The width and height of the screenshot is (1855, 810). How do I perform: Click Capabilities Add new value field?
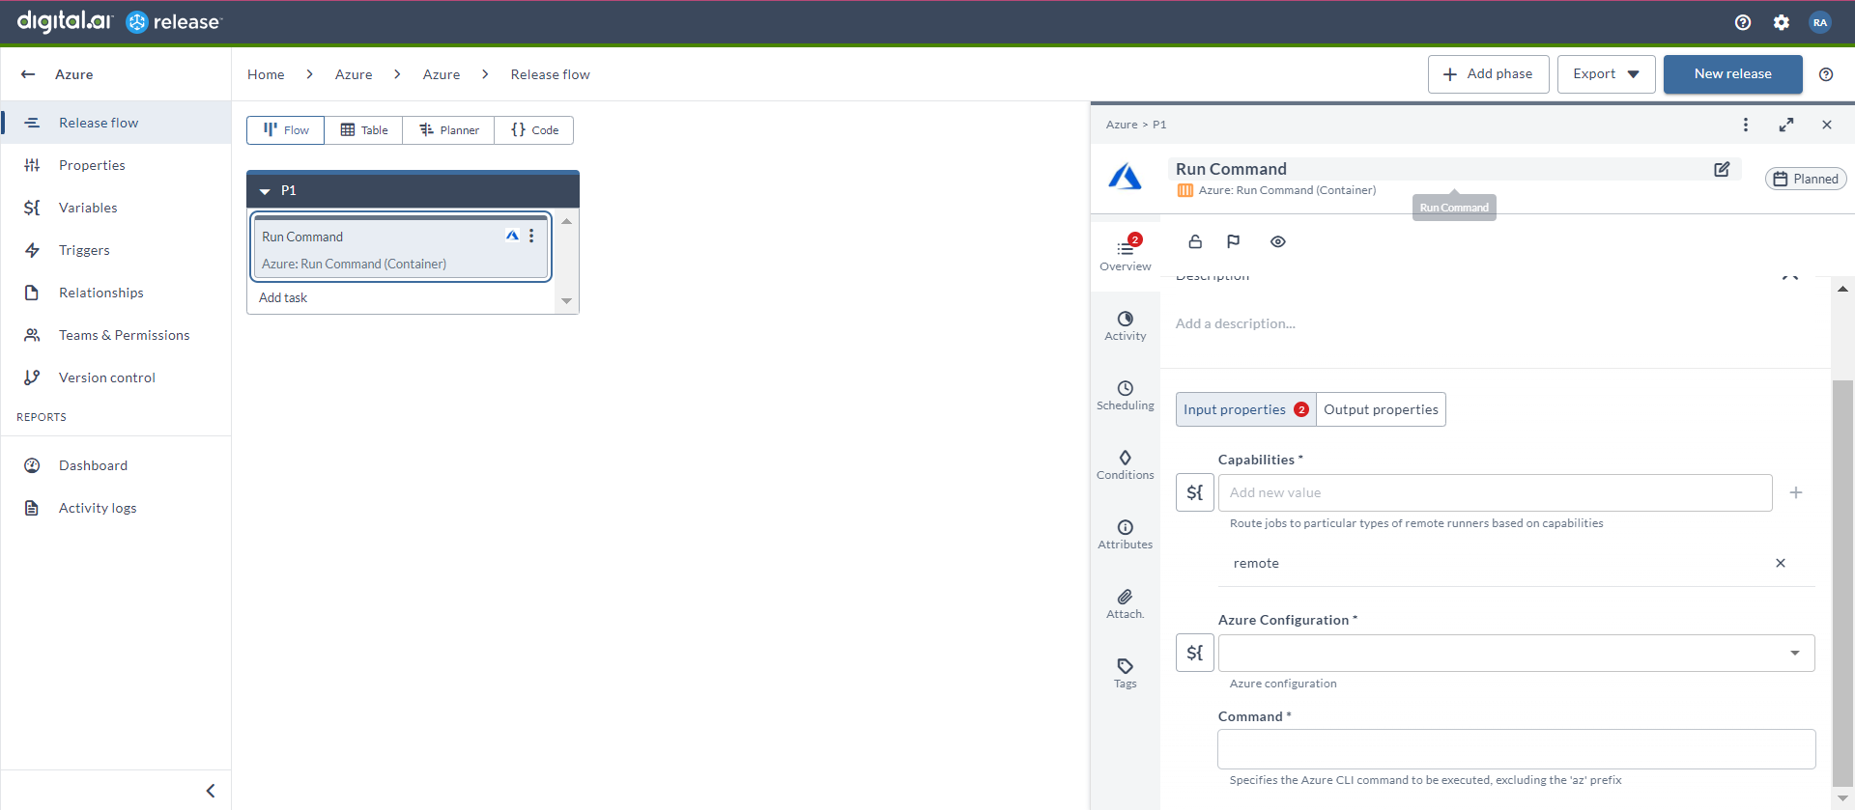[x=1495, y=492]
